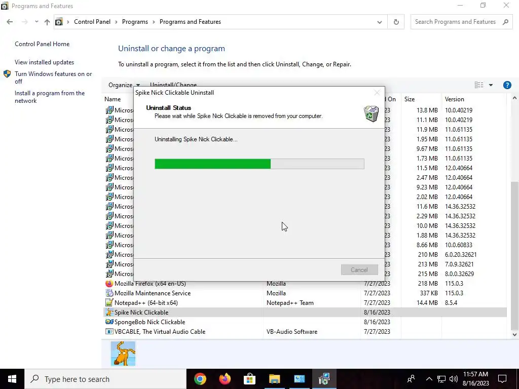Click the Cancel button in uninstall dialog

tap(359, 270)
